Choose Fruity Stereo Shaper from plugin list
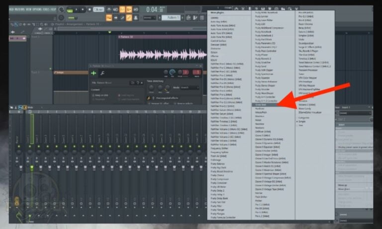 [265, 85]
